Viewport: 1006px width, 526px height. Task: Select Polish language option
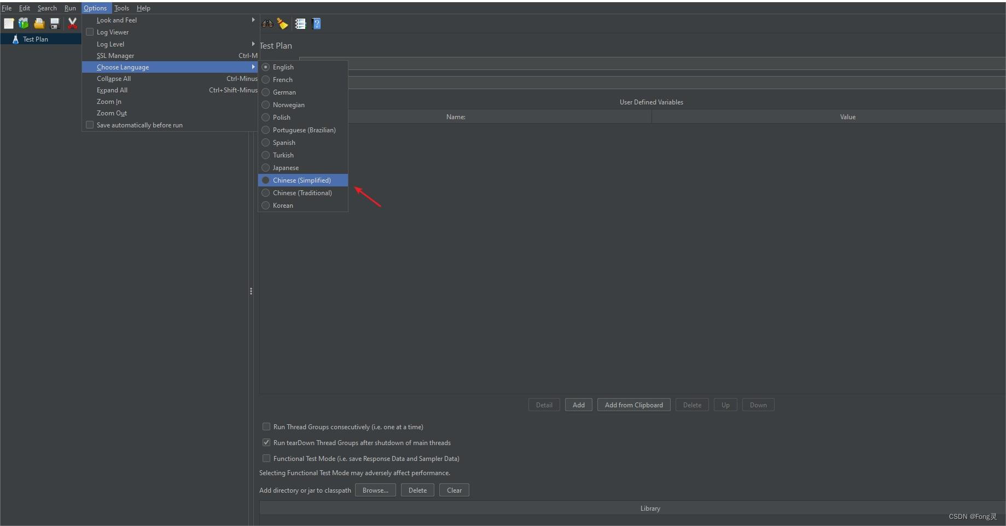point(303,118)
